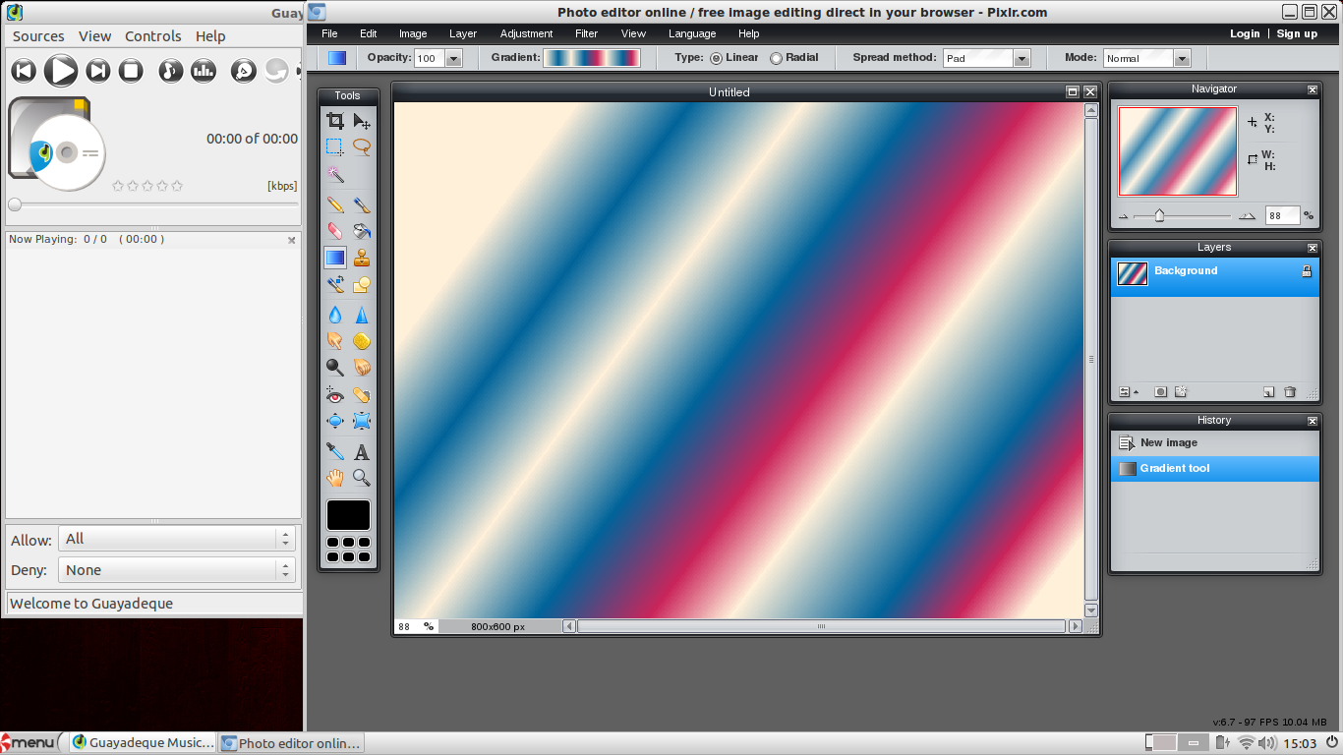Viewport: 1343px width, 755px height.
Task: Click the Sign up link
Action: (1297, 33)
